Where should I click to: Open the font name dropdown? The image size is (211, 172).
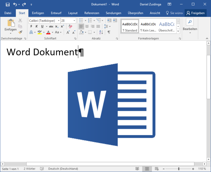coord(59,21)
